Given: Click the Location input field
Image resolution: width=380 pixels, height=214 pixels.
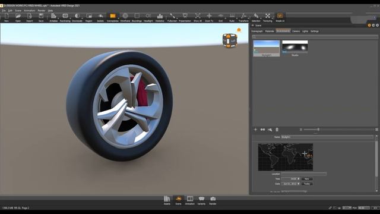Looking at the screenshot, I should click(x=303, y=174).
